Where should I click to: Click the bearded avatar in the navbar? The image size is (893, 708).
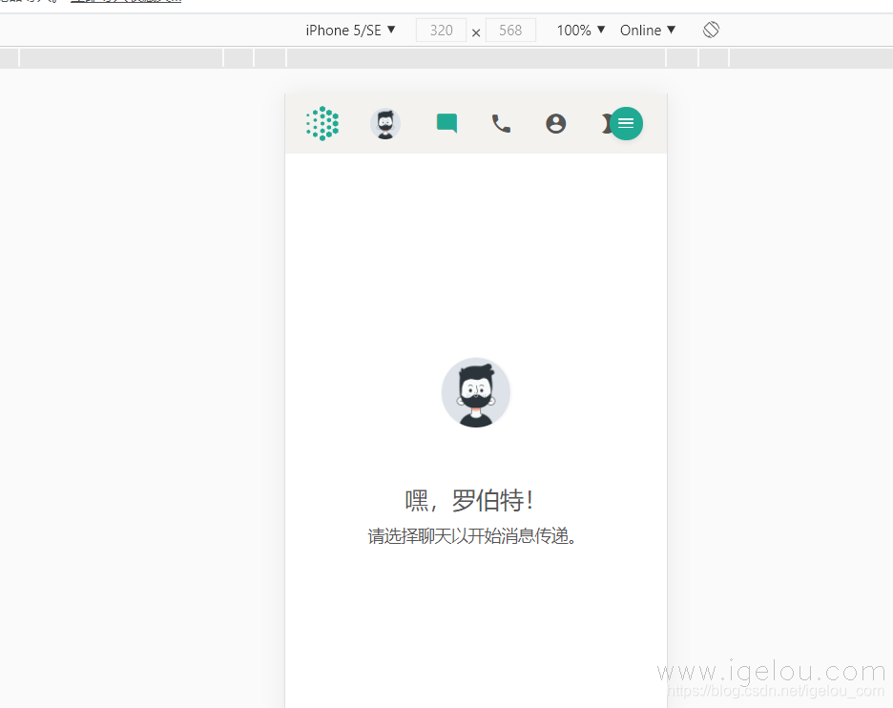[385, 123]
